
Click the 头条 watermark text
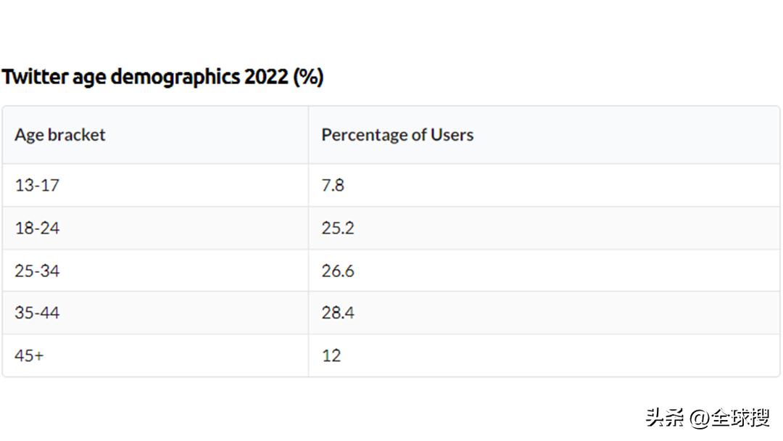point(665,419)
